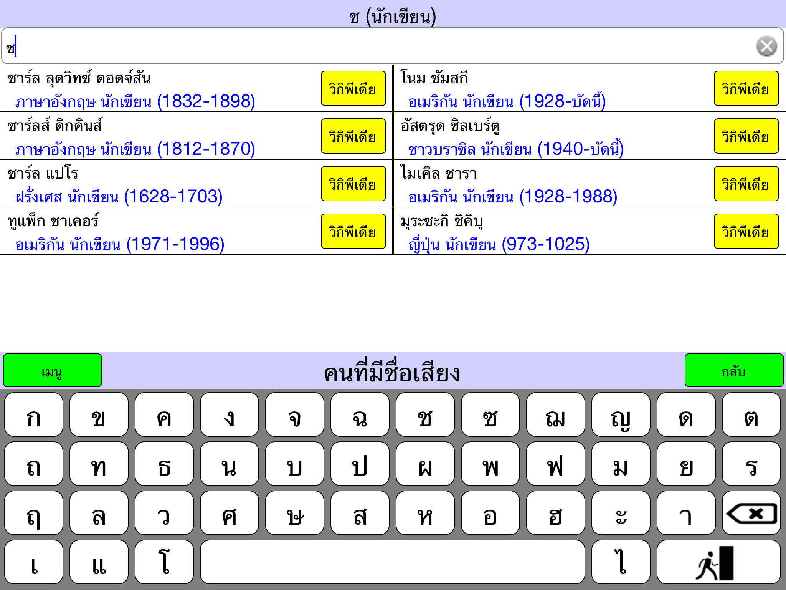786x590 pixels.
Task: Tap the น key
Action: (x=230, y=464)
